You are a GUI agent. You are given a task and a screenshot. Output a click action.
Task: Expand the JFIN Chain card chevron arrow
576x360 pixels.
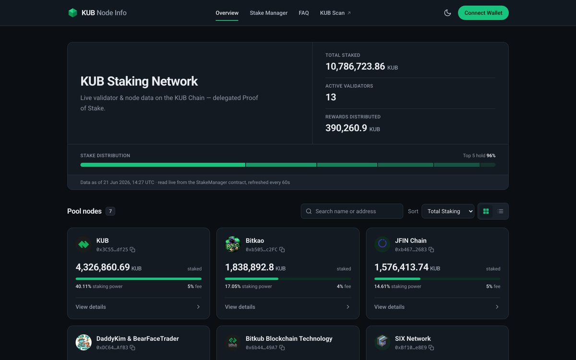point(497,307)
